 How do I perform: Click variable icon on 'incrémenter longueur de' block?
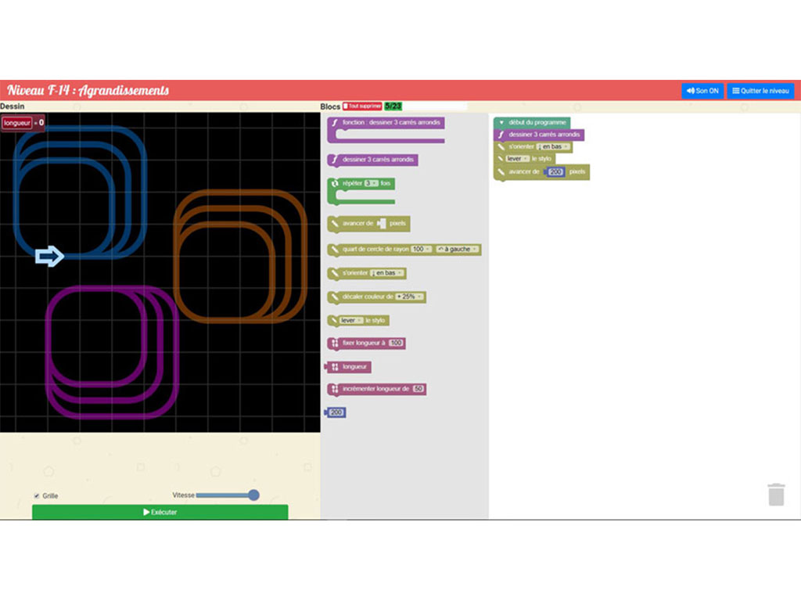[x=335, y=389]
